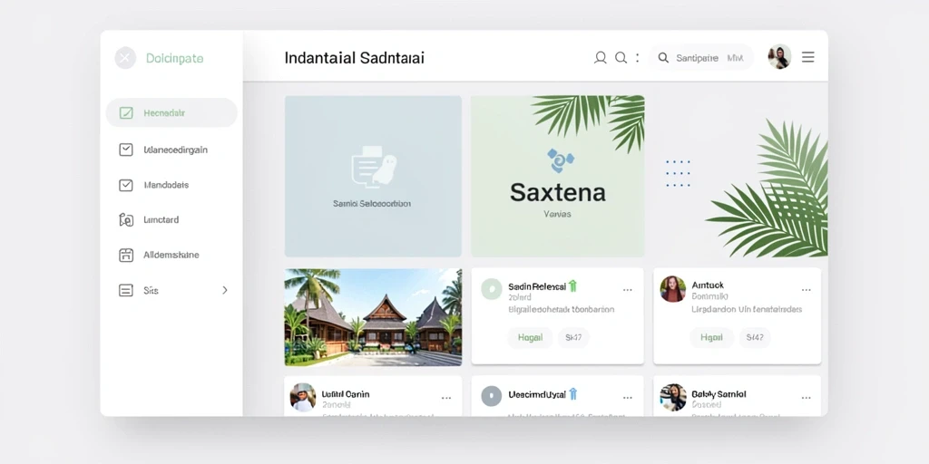929x464 pixels.
Task: Click the magnifier icon beside profile icon
Action: 621,57
